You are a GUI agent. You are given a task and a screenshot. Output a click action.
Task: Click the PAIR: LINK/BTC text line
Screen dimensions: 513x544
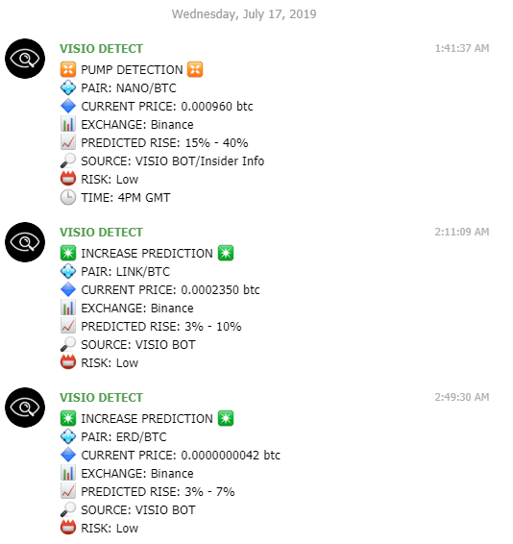(x=126, y=272)
